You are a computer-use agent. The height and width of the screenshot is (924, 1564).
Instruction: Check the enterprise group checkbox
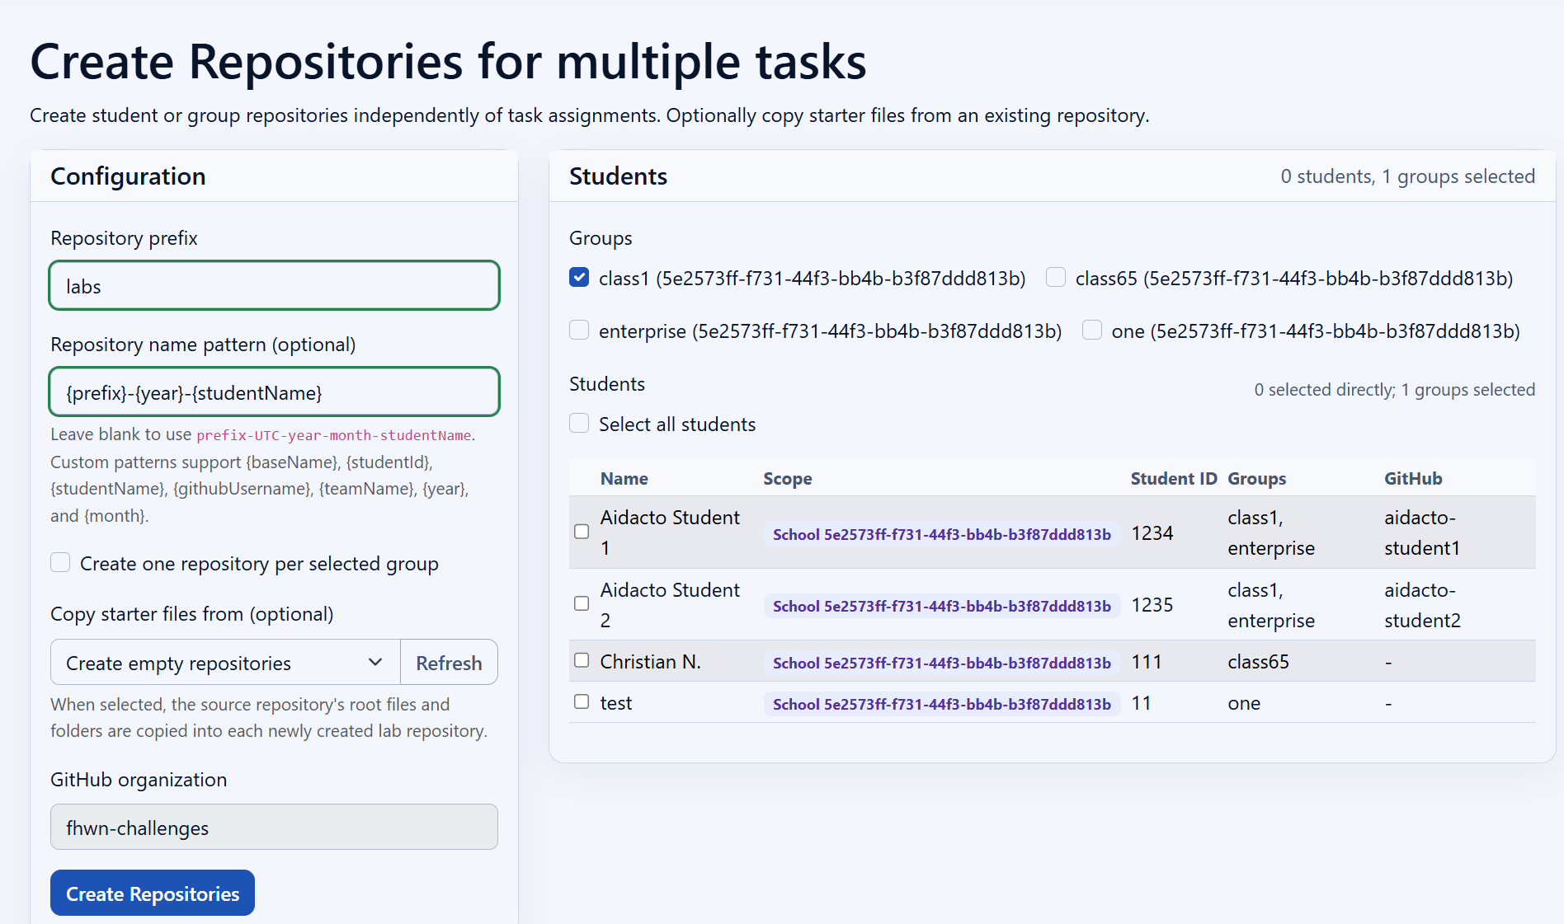[x=579, y=331]
